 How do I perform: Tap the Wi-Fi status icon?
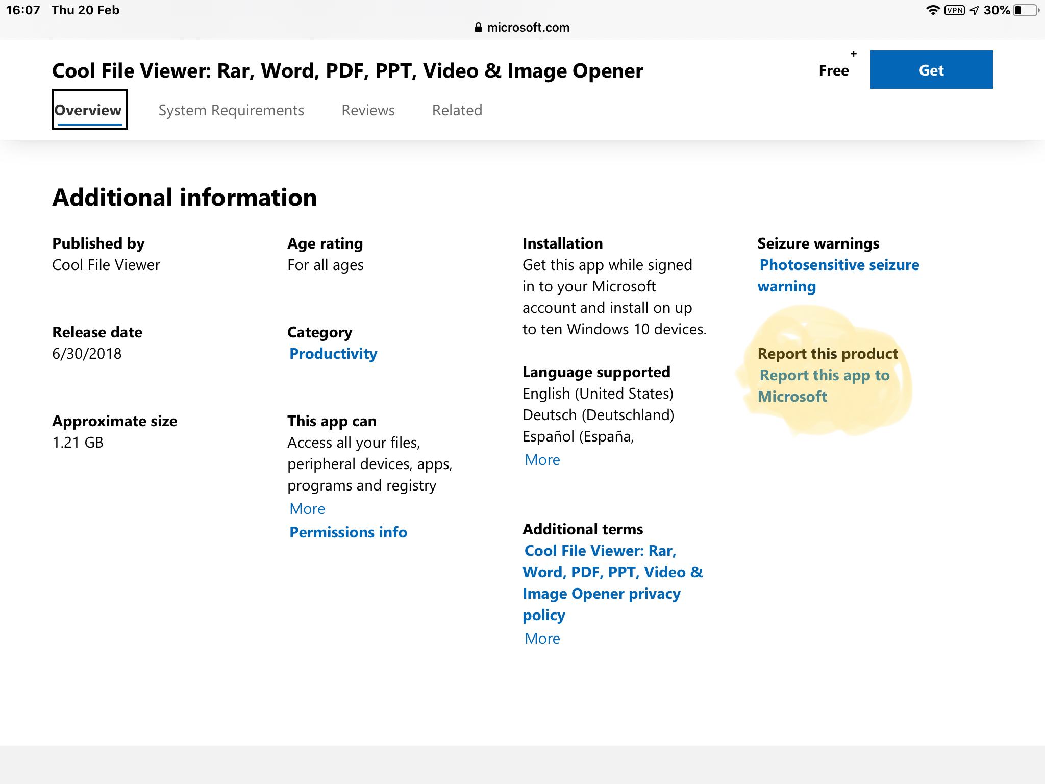point(933,10)
